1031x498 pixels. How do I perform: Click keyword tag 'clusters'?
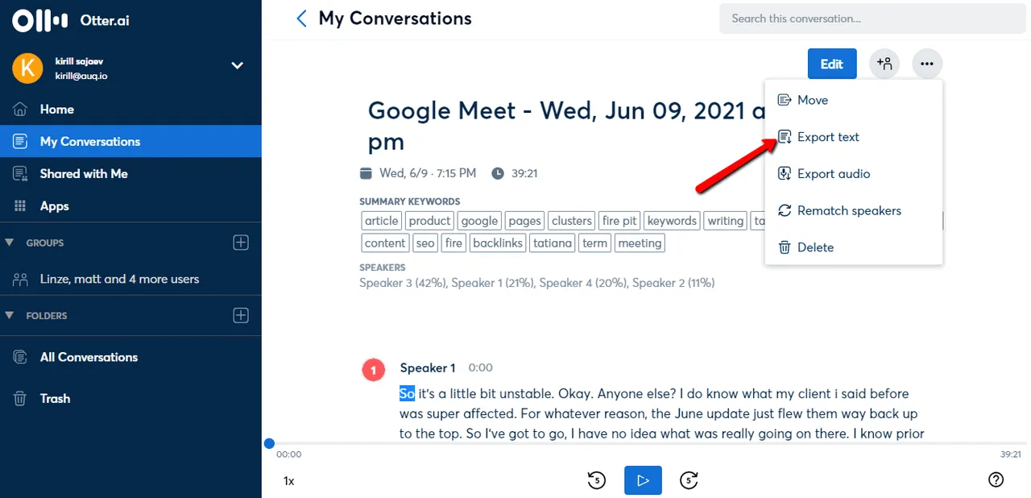click(x=572, y=221)
